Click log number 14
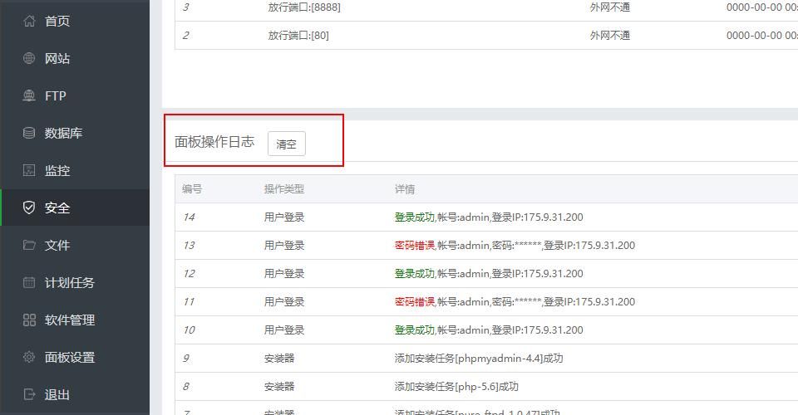This screenshot has height=415, width=798. (189, 217)
